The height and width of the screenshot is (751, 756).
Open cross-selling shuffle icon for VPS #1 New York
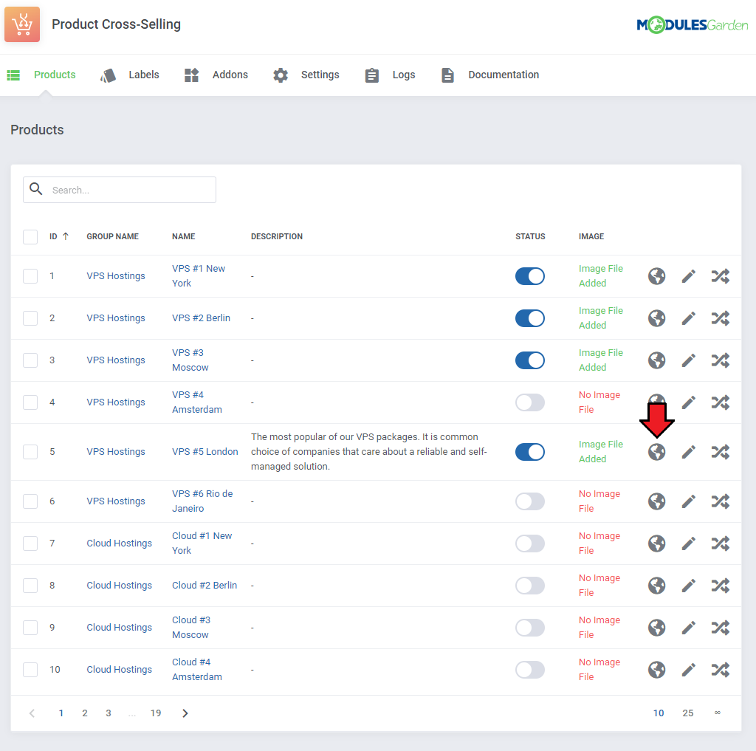point(721,276)
